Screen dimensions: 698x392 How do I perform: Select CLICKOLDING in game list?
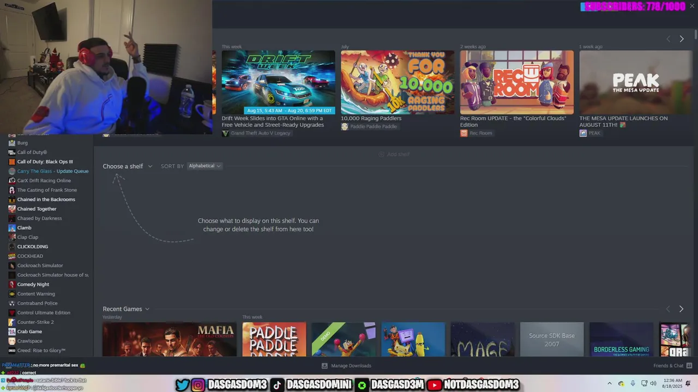pos(32,247)
